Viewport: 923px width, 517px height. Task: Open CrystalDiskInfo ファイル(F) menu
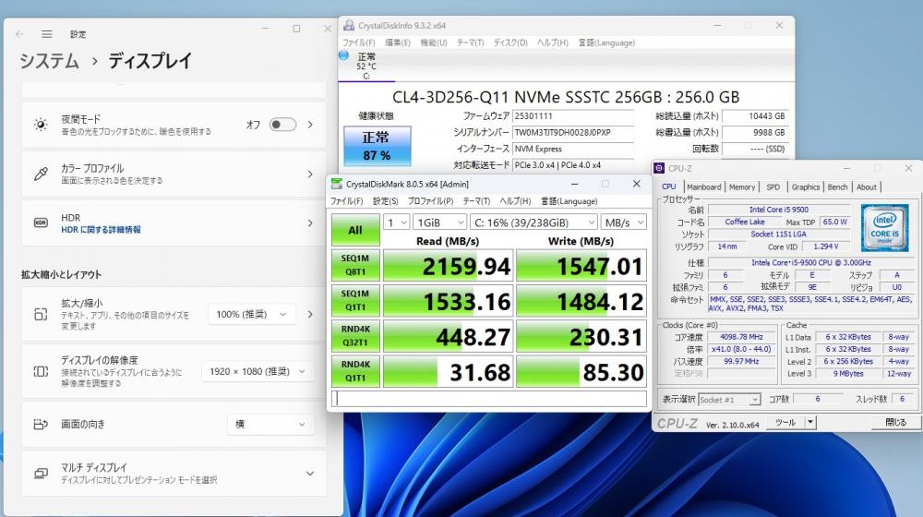click(x=358, y=43)
